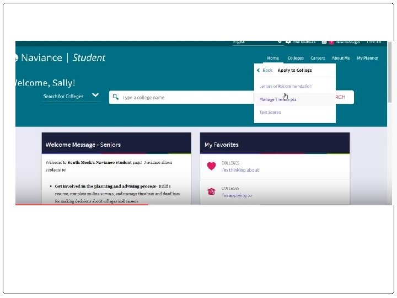Click the Log Out link
The image size is (397, 298).
coord(374,42)
